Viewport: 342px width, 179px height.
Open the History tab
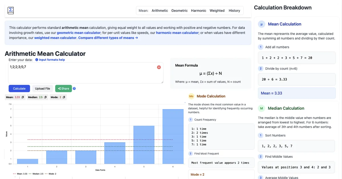(234, 11)
